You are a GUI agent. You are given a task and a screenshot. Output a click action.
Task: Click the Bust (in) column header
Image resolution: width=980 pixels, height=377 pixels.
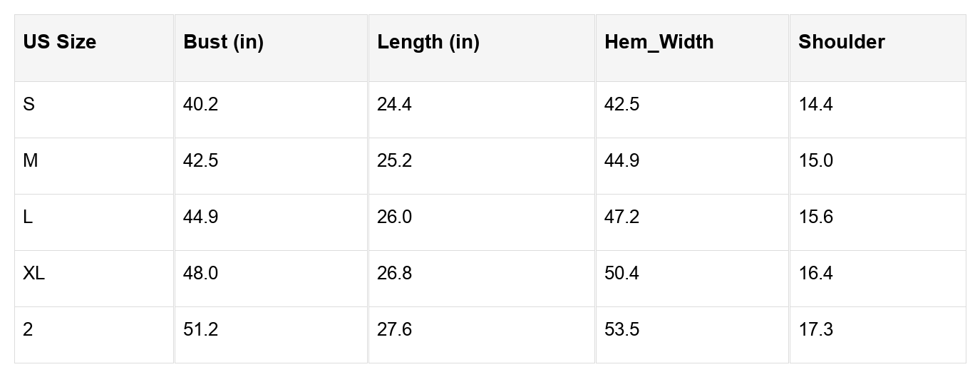click(x=223, y=42)
